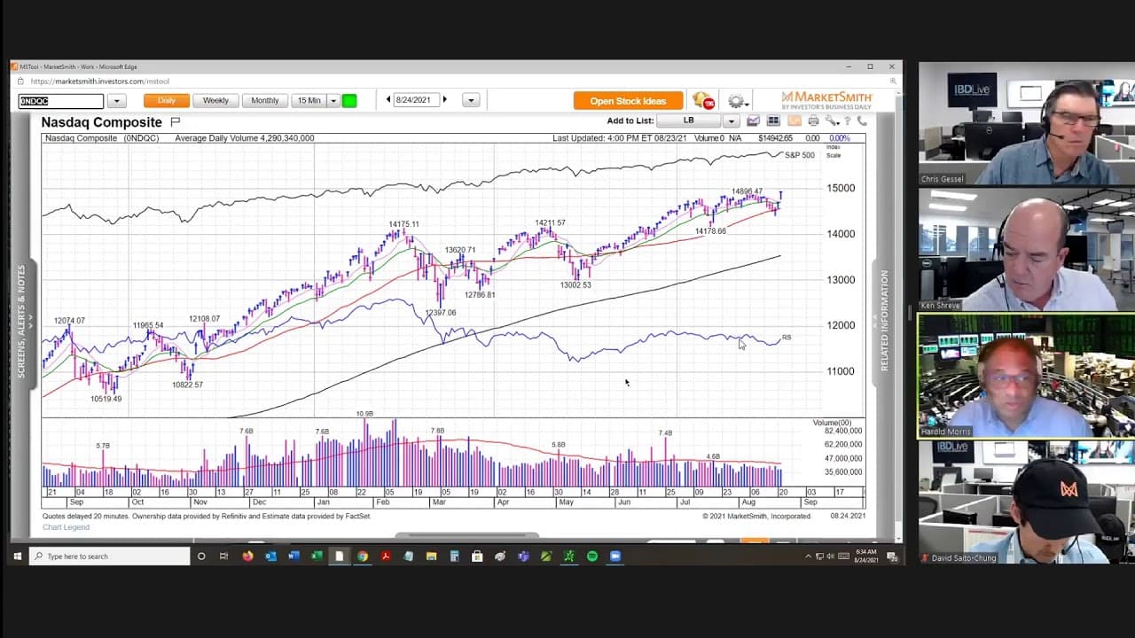The height and width of the screenshot is (638, 1135).
Task: Click the RS line label
Action: (x=787, y=338)
